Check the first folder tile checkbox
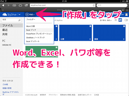 (57, 26)
